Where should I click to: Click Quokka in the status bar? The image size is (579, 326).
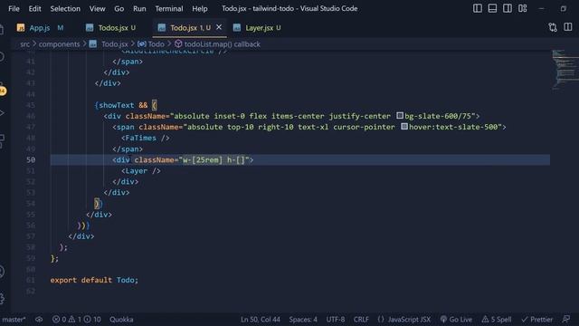[x=121, y=320]
